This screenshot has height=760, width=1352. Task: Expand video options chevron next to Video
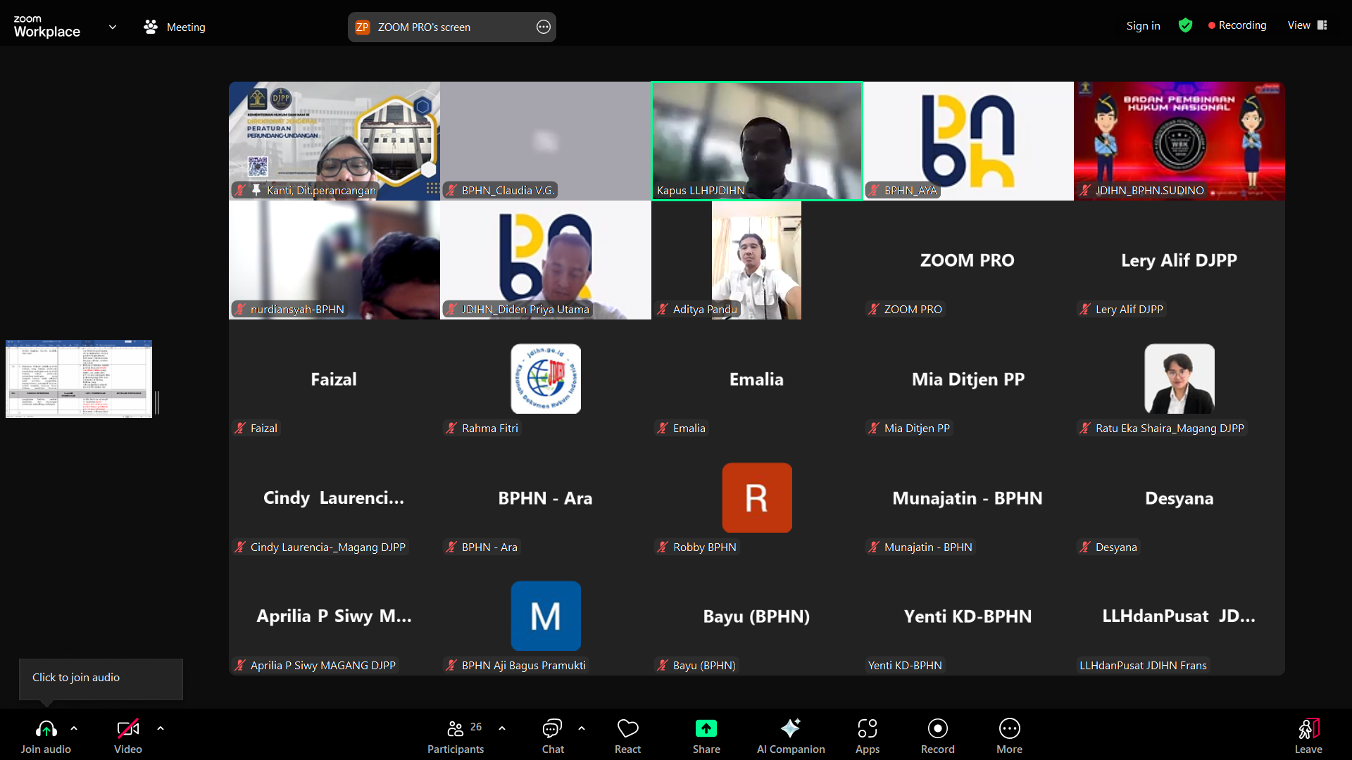pos(161,728)
